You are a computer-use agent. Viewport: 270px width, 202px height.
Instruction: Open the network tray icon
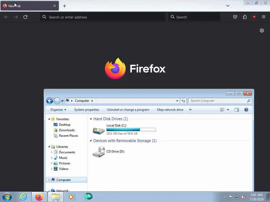237,197
